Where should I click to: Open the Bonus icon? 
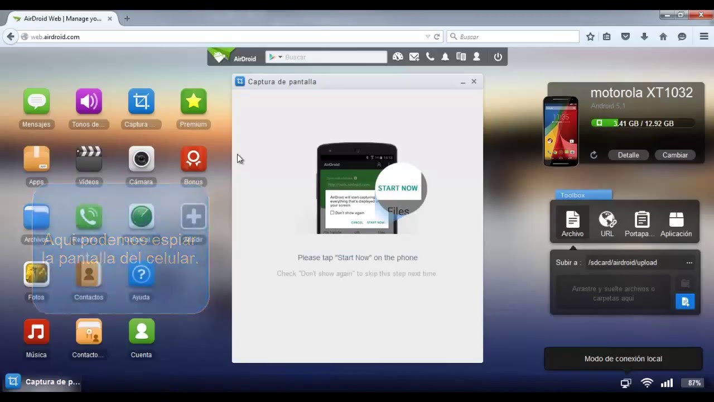coord(194,159)
